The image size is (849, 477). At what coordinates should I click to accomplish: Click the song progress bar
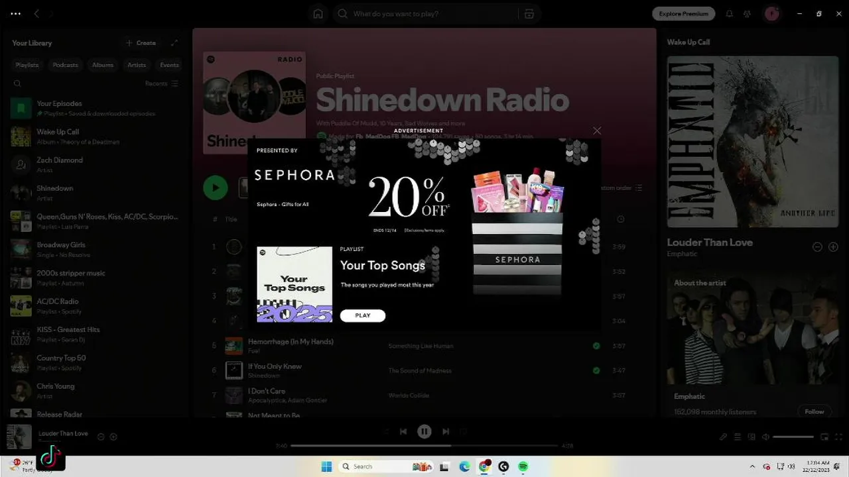(424, 446)
